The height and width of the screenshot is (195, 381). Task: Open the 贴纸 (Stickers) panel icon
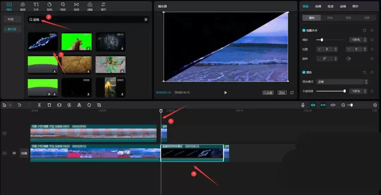pos(49,6)
